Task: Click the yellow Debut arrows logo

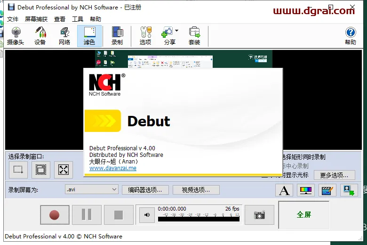Action: point(103,121)
